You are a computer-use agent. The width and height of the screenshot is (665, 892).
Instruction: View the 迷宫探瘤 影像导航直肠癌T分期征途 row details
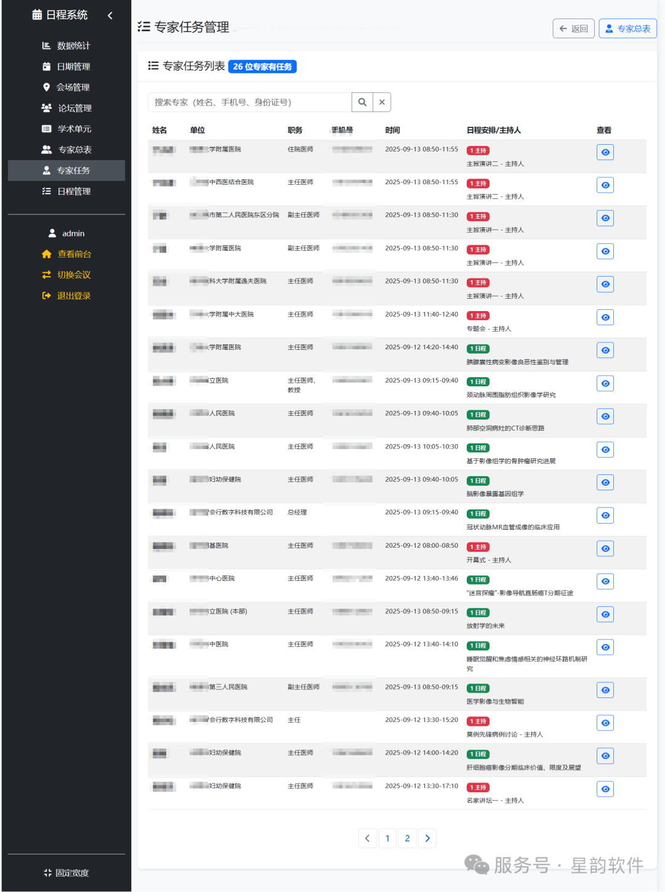605,582
